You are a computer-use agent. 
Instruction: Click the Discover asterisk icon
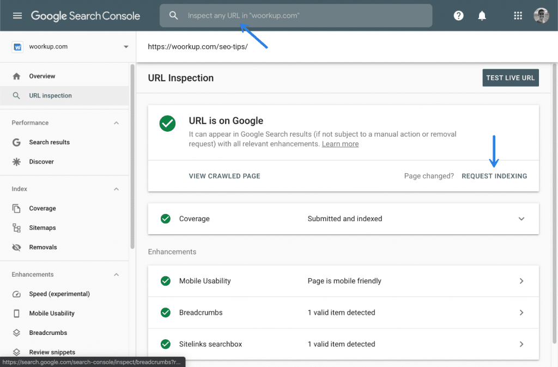[x=16, y=162]
